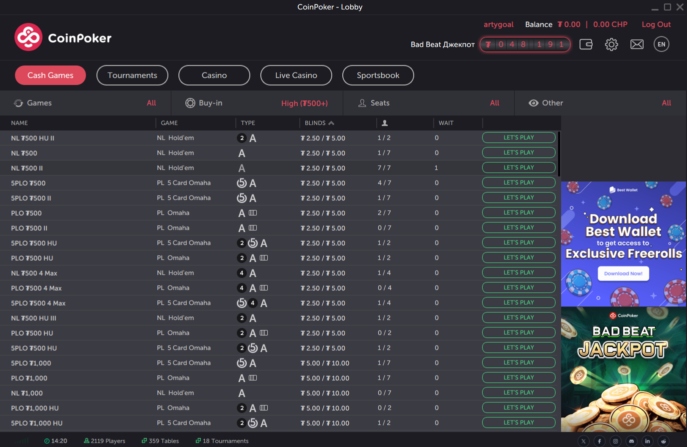Open the X (Twitter) social icon
The width and height of the screenshot is (687, 447).
(584, 441)
